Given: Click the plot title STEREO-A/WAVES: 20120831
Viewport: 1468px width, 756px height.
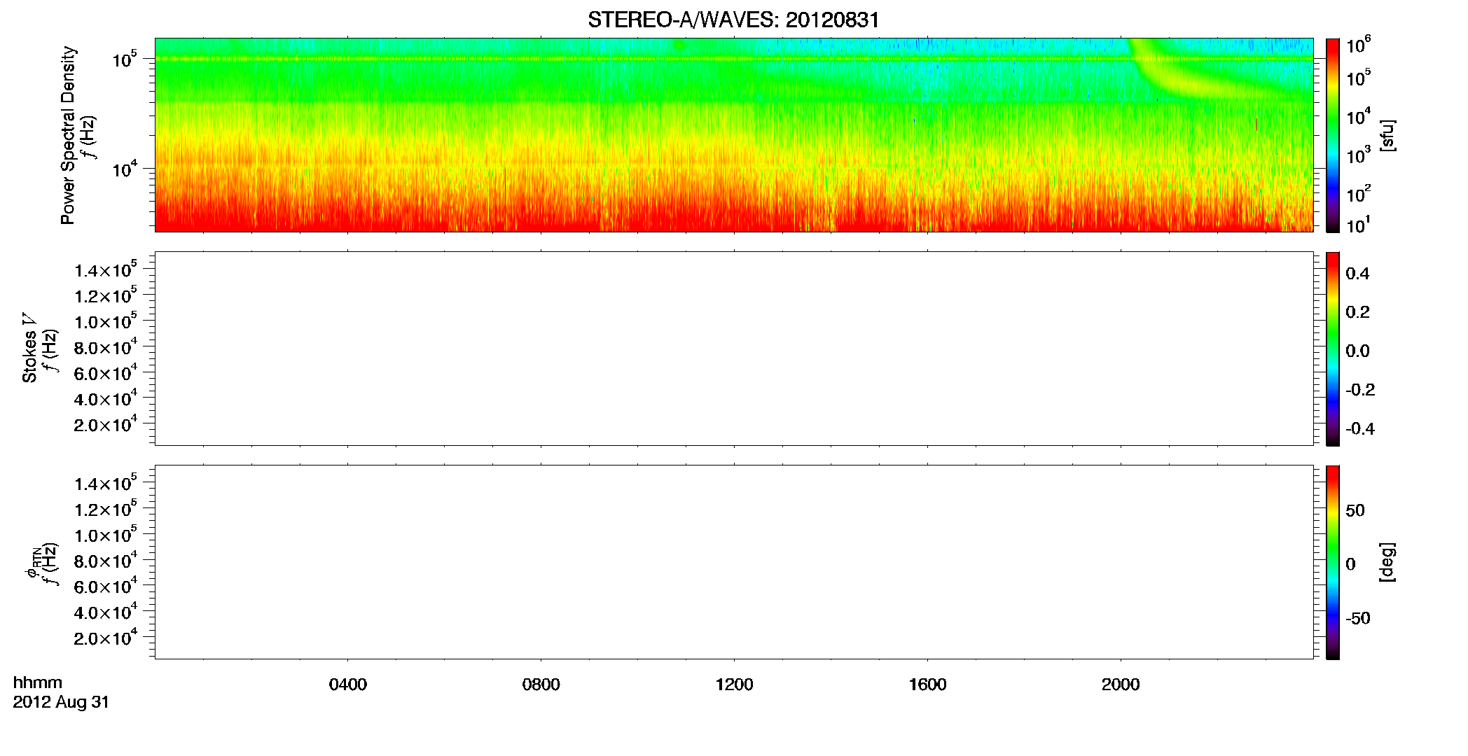Looking at the screenshot, I should coord(733,20).
